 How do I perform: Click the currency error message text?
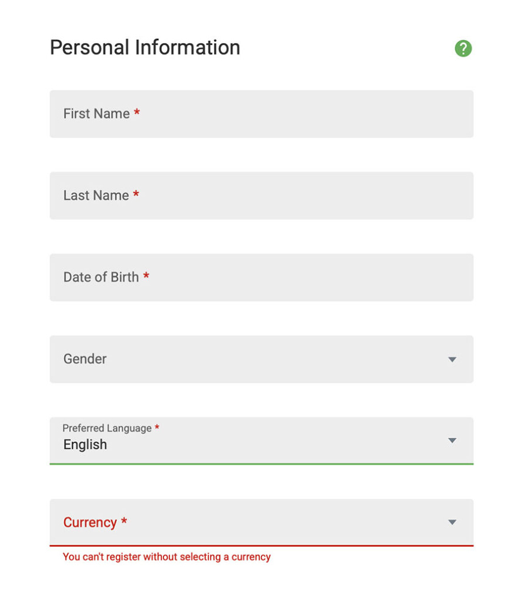pyautogui.click(x=166, y=557)
